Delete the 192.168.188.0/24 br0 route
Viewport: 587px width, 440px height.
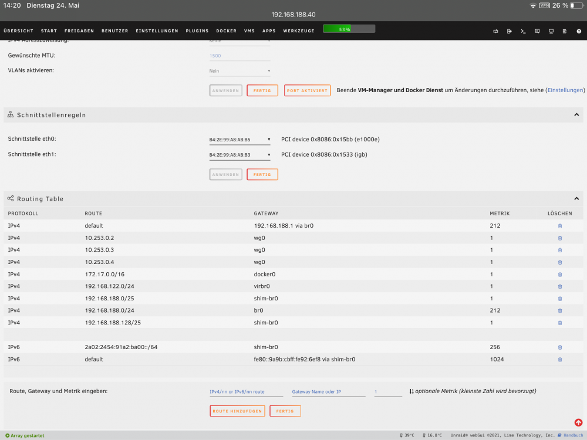click(x=559, y=310)
